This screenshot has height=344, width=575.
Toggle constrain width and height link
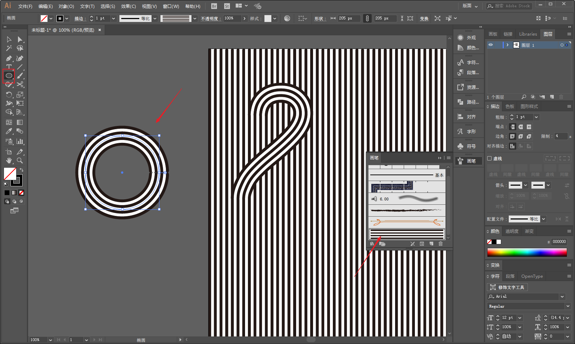point(367,18)
